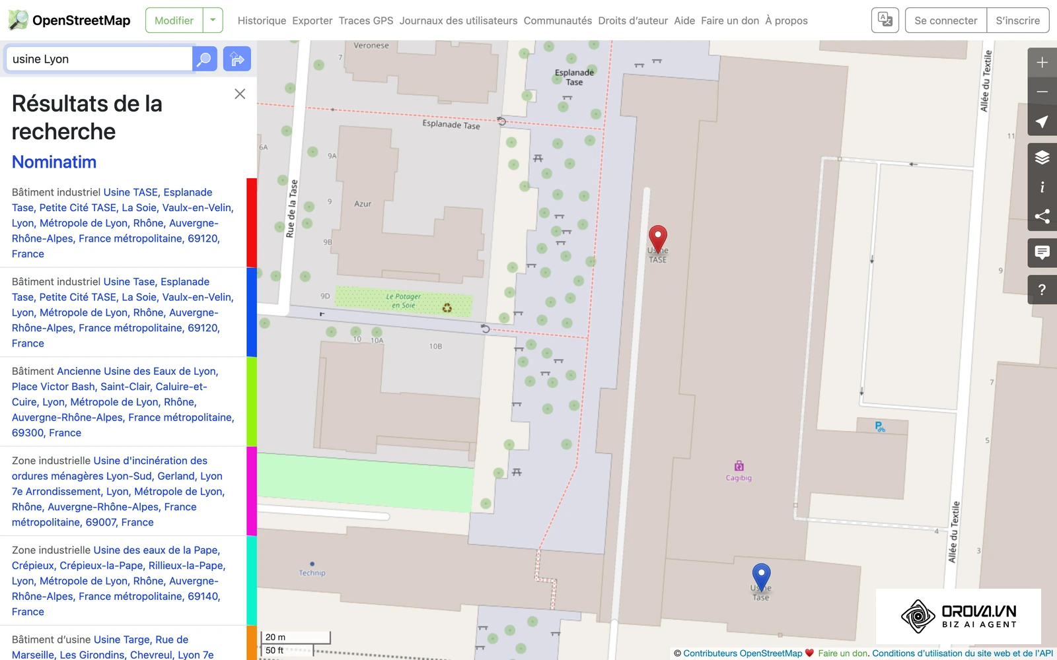Go to Communautés page
The image size is (1057, 660).
point(558,20)
